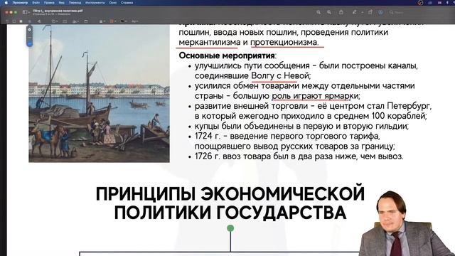Click the zoom in magnifier icon
This screenshot has height=256, width=455.
(x=329, y=12)
